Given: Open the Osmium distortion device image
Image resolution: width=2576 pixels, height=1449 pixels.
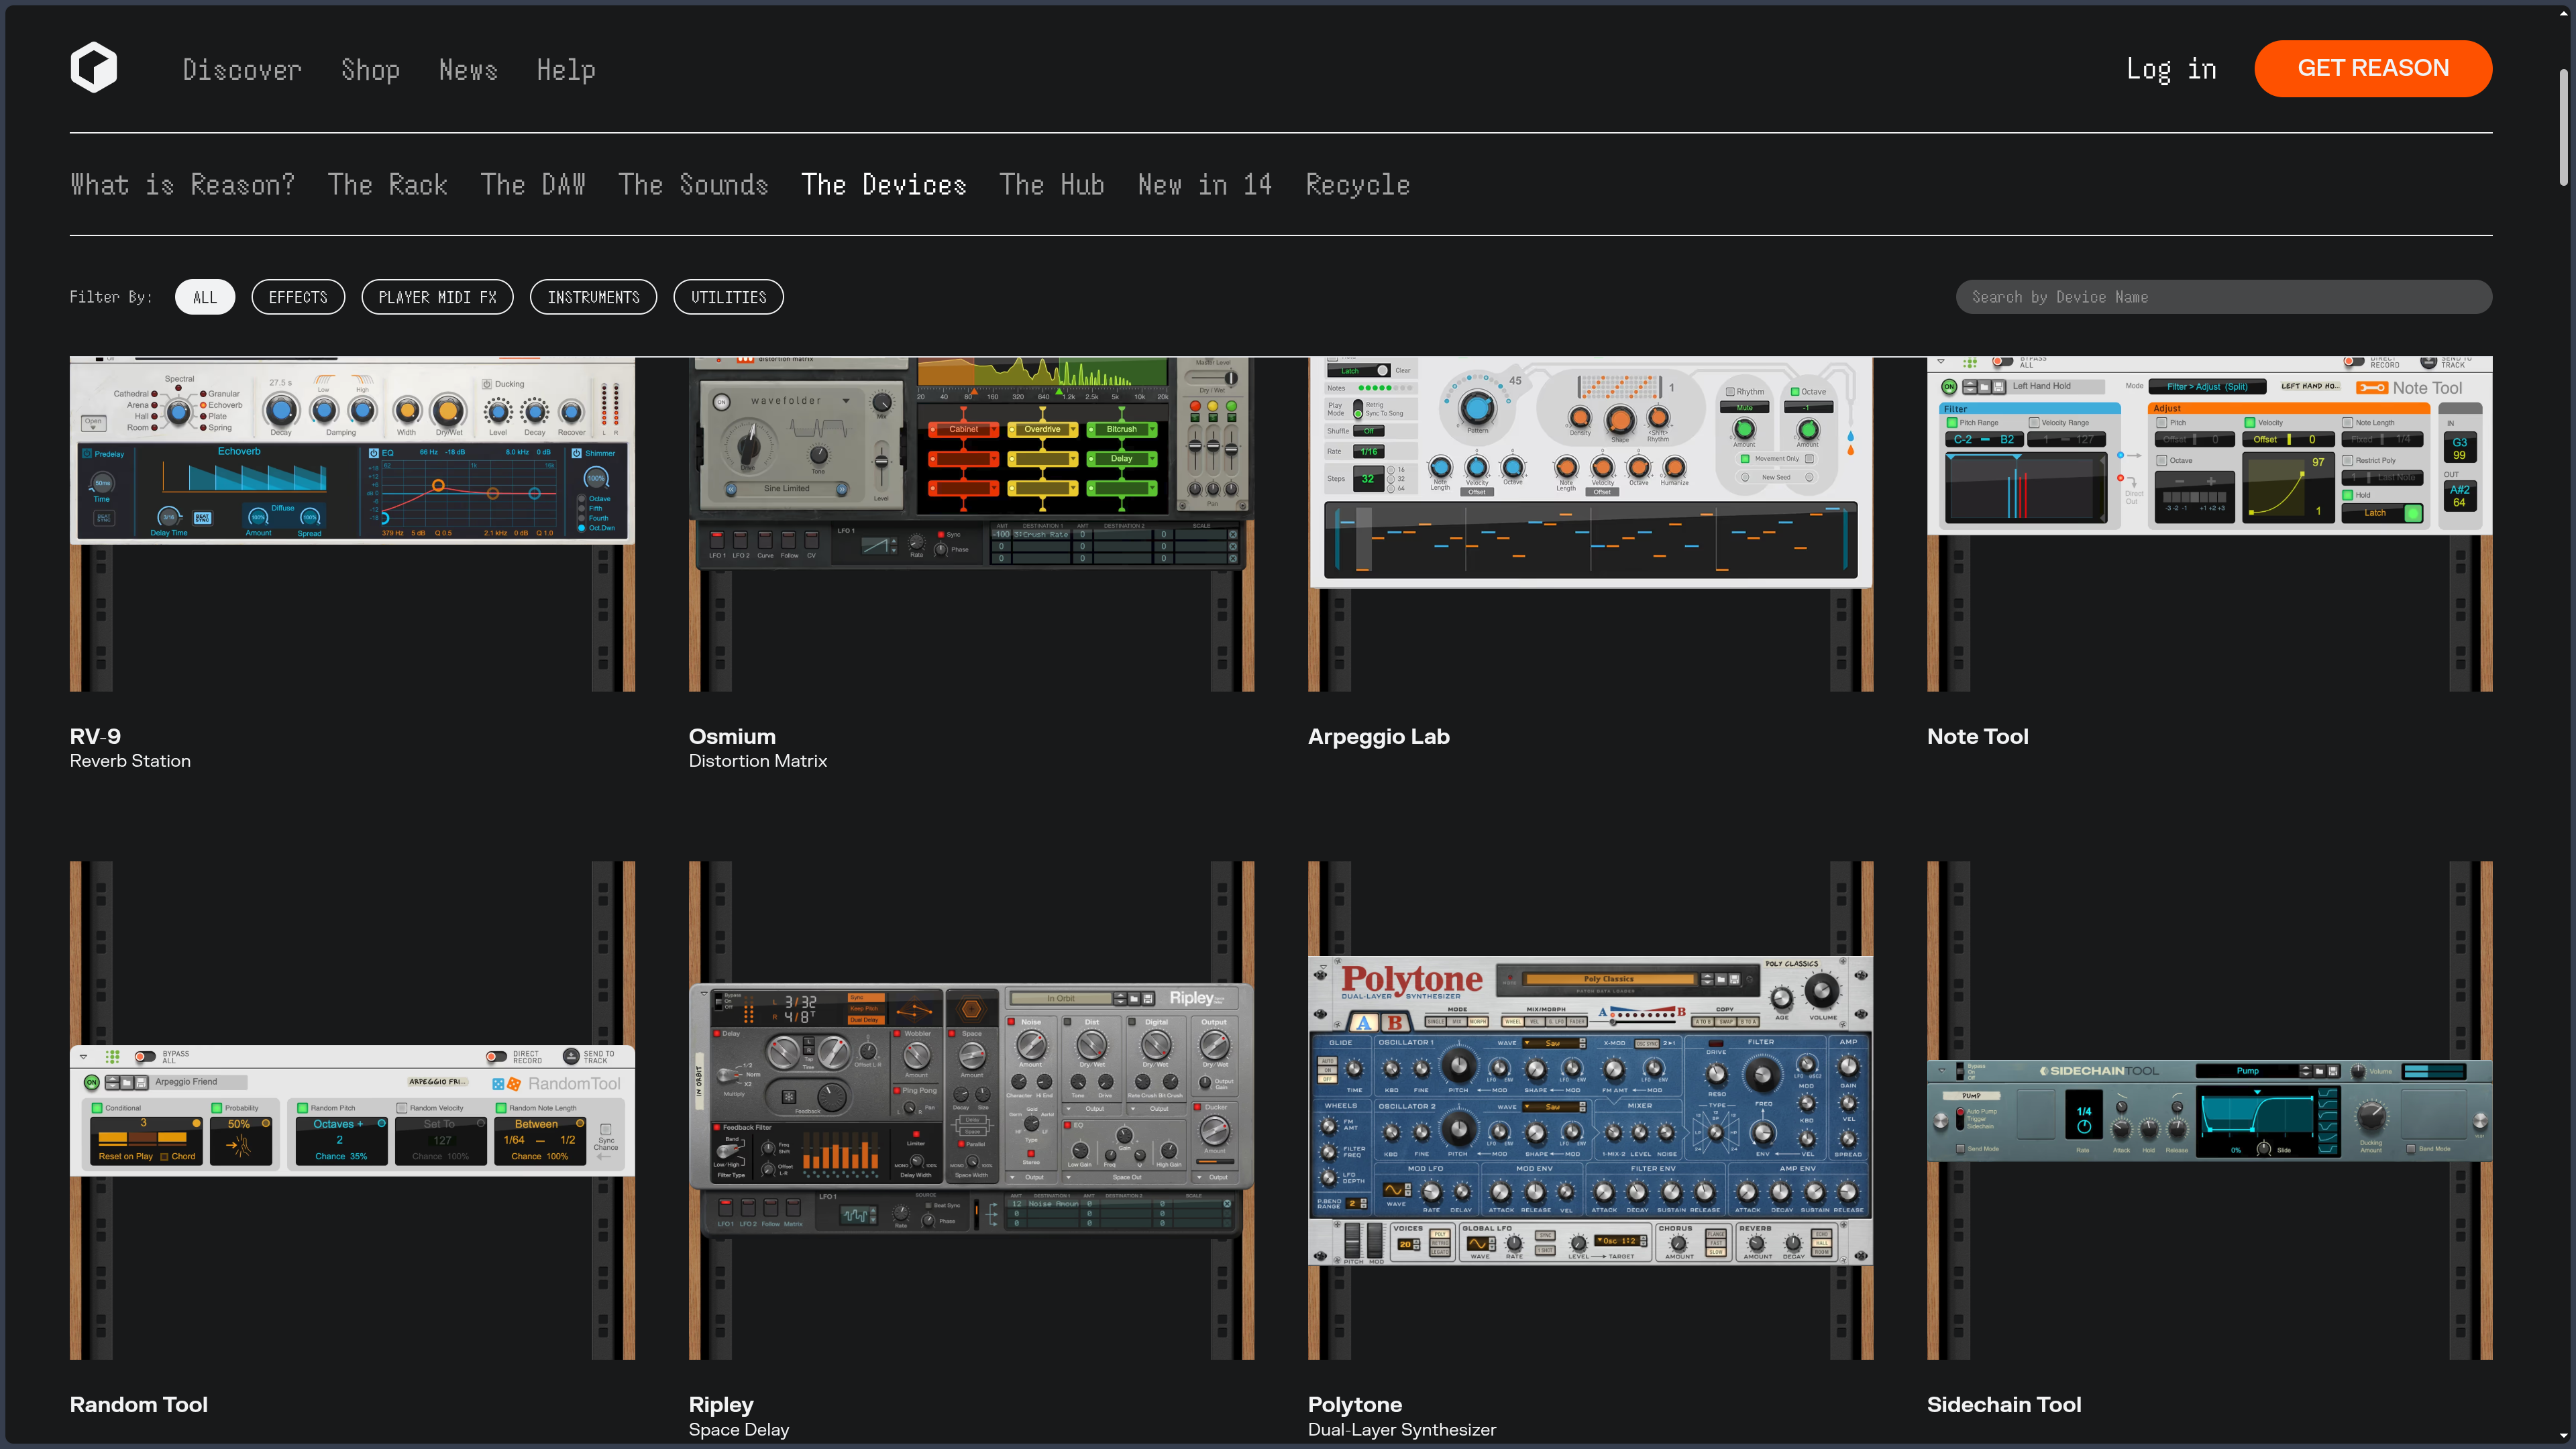Looking at the screenshot, I should pyautogui.click(x=971, y=524).
